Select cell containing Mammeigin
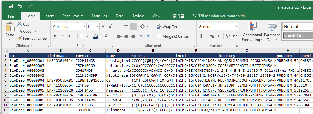This screenshot has height=114, width=313. [118, 90]
